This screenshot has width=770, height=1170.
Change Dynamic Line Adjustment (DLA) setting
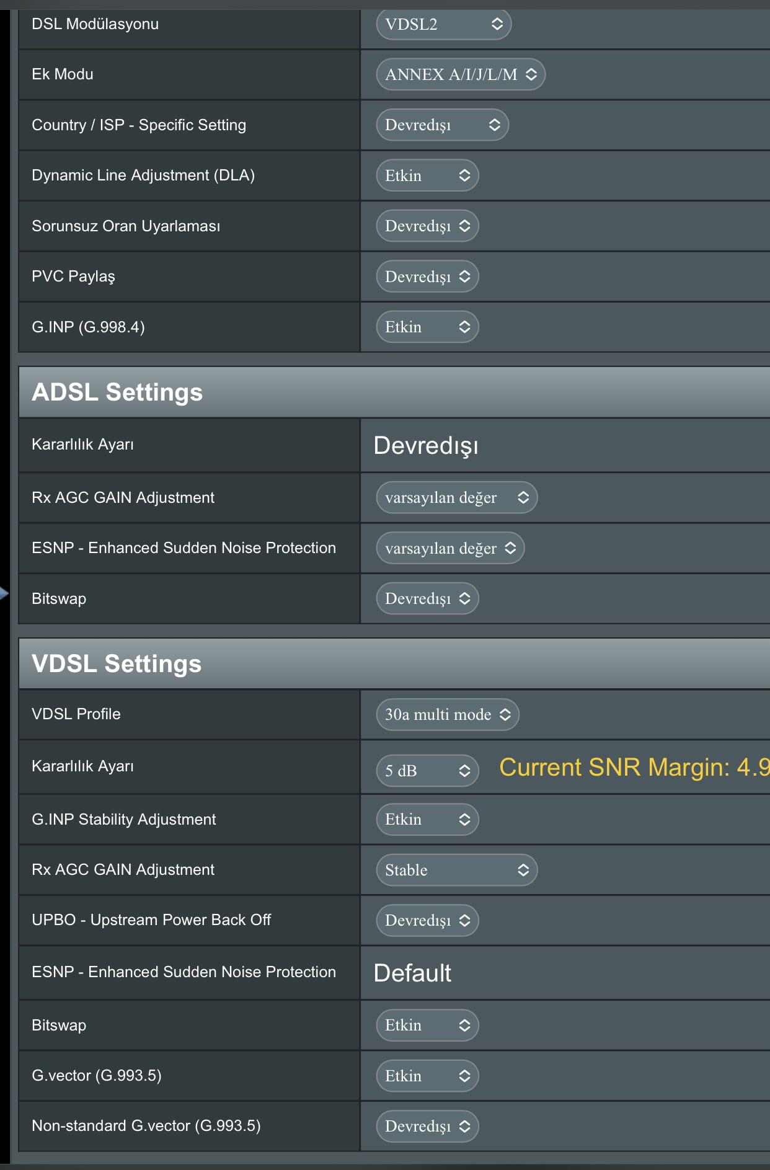(x=427, y=175)
